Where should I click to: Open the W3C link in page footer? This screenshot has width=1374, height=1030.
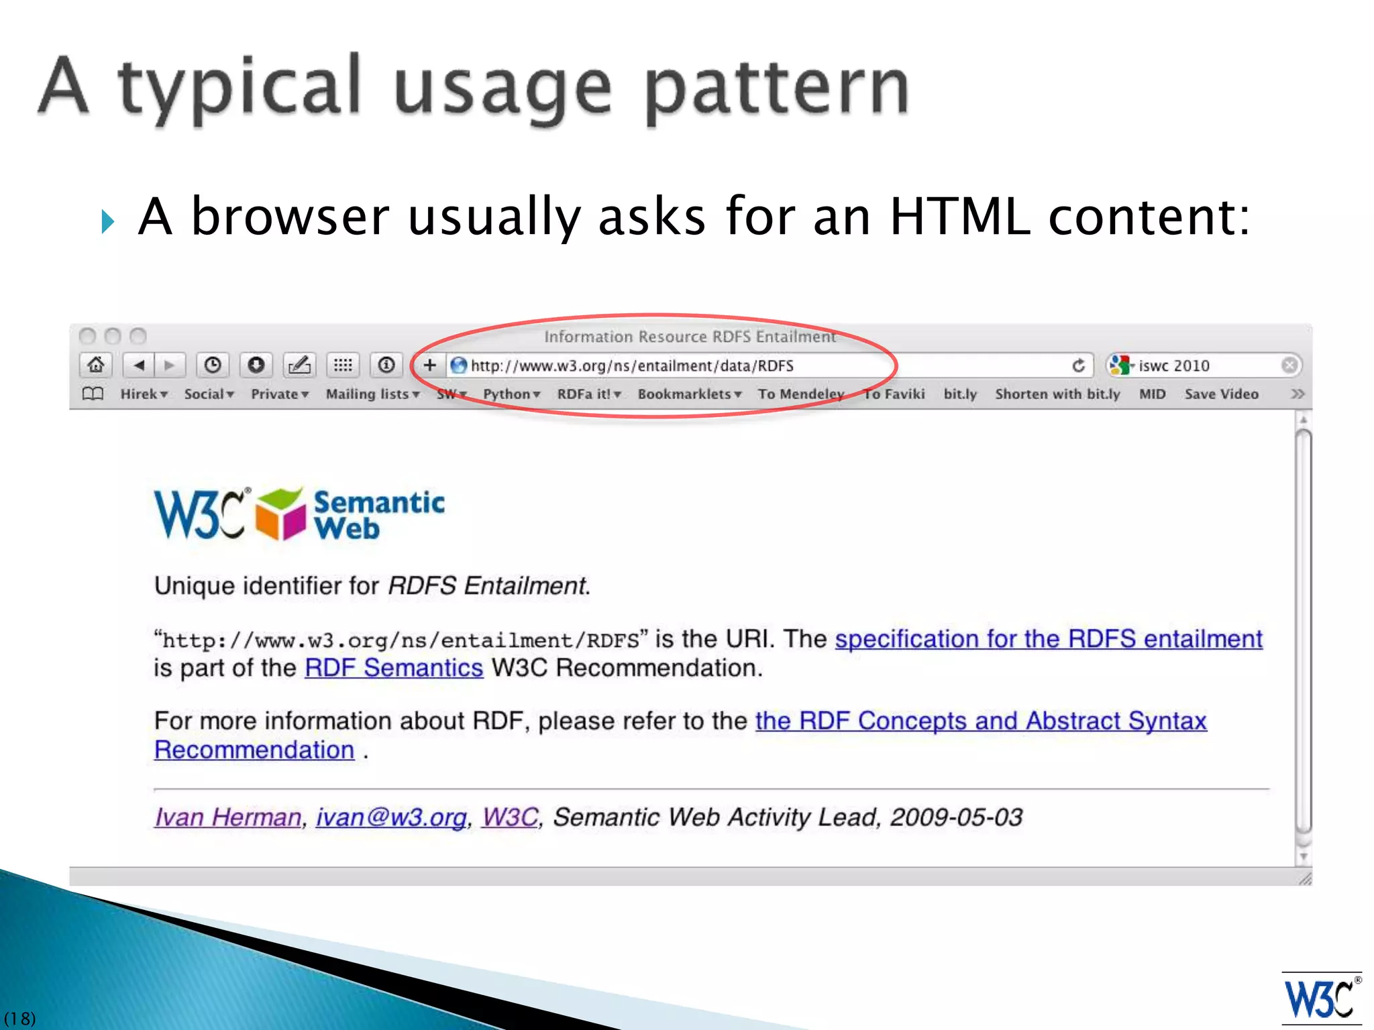coord(510,817)
